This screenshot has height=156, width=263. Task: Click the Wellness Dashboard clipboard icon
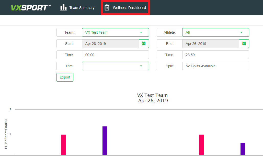click(107, 8)
